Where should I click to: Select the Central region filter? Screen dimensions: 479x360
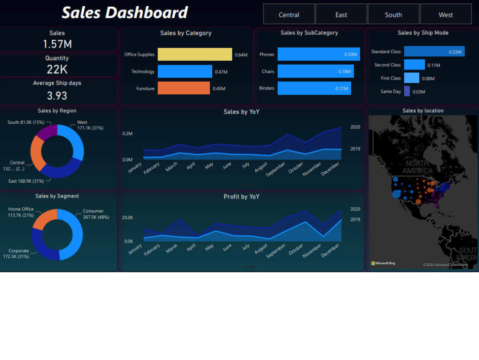(x=289, y=14)
